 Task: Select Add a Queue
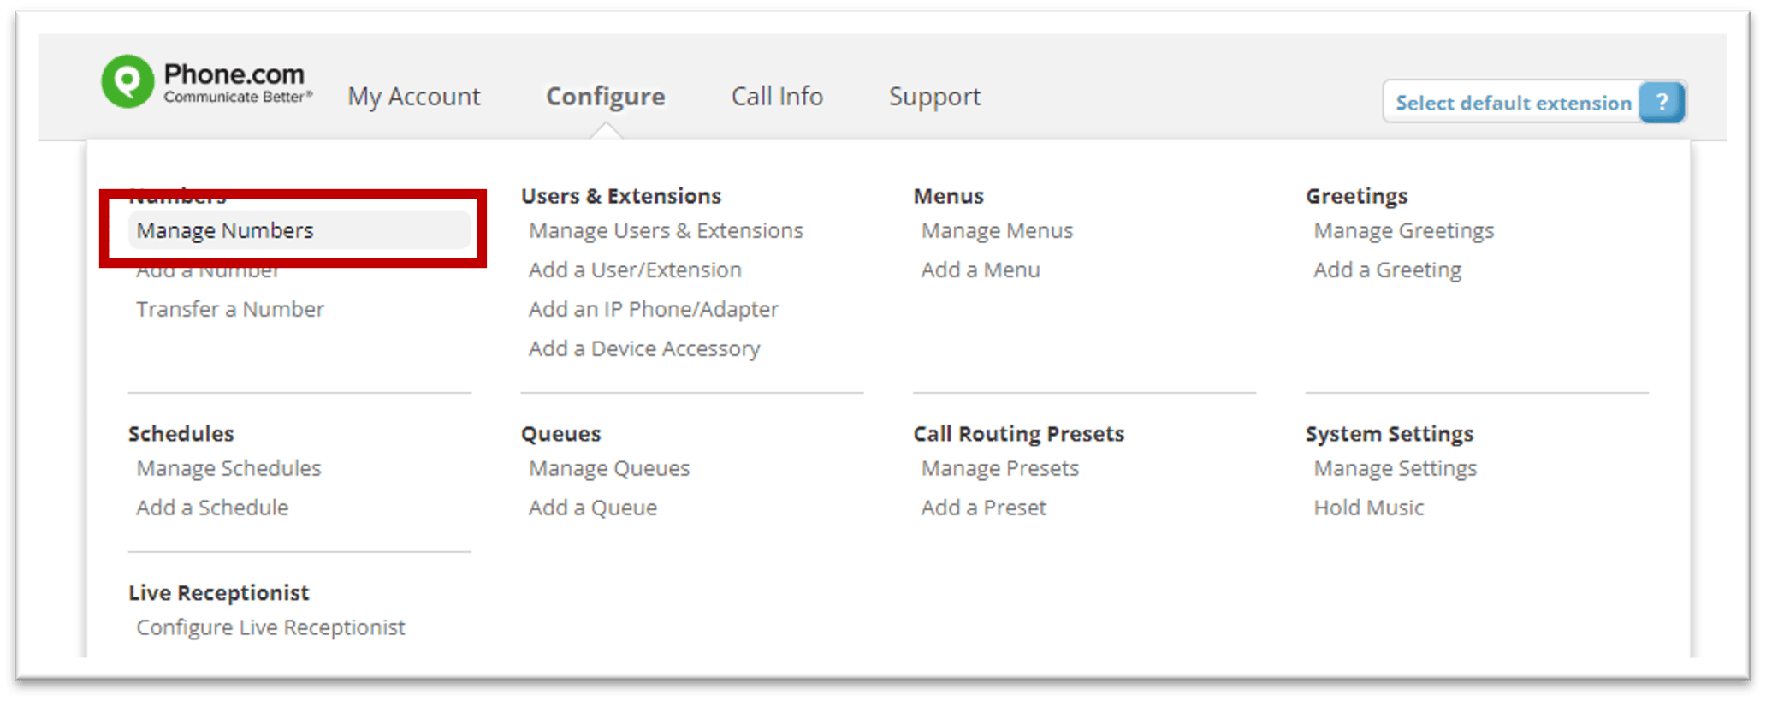click(x=593, y=507)
